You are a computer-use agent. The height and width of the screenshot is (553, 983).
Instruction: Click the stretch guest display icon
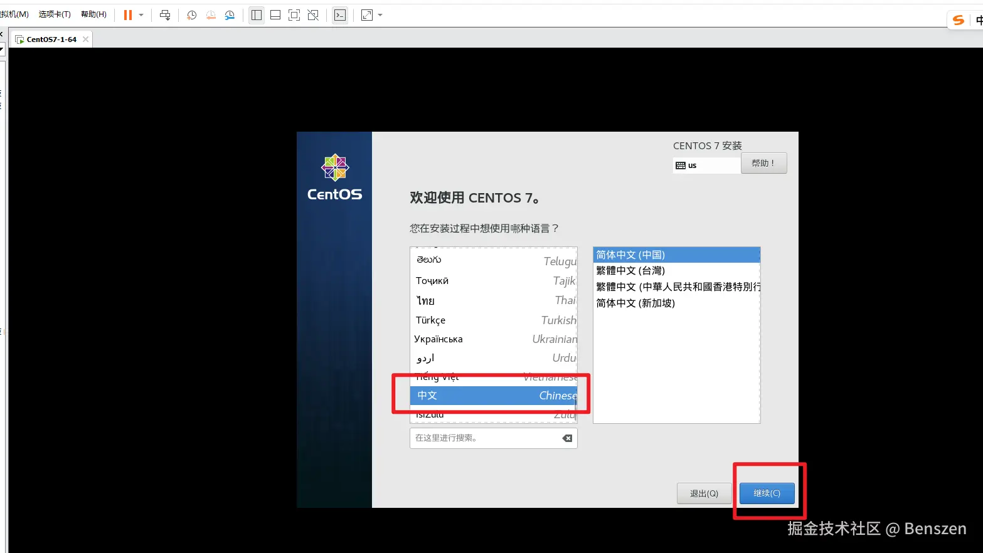coord(367,15)
